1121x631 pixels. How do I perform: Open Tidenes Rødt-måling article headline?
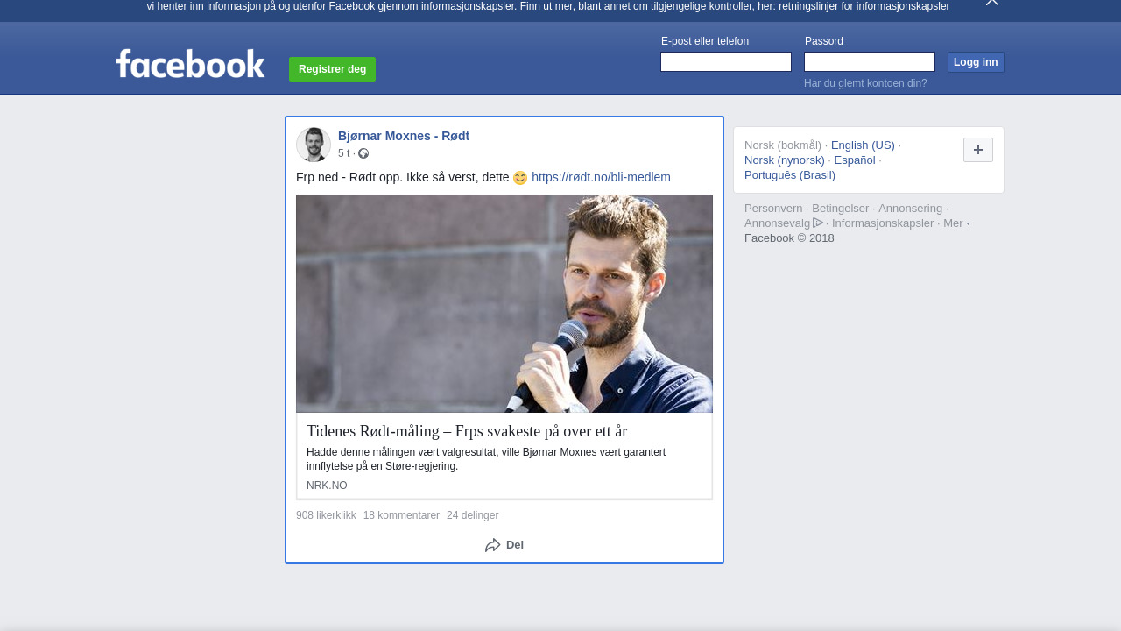coord(467,431)
